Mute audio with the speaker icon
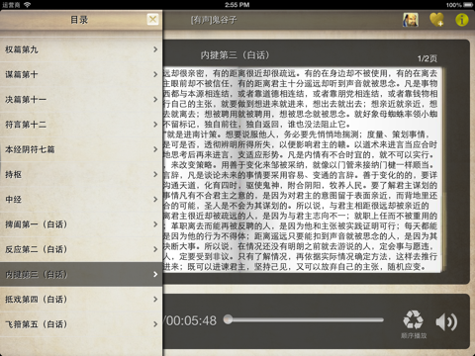Screen dimensions: 475x356 click(446, 321)
